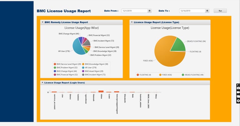Collapse the BMC Remedy License Usage Report panel
This screenshot has height=126, width=240.
coord(42,22)
